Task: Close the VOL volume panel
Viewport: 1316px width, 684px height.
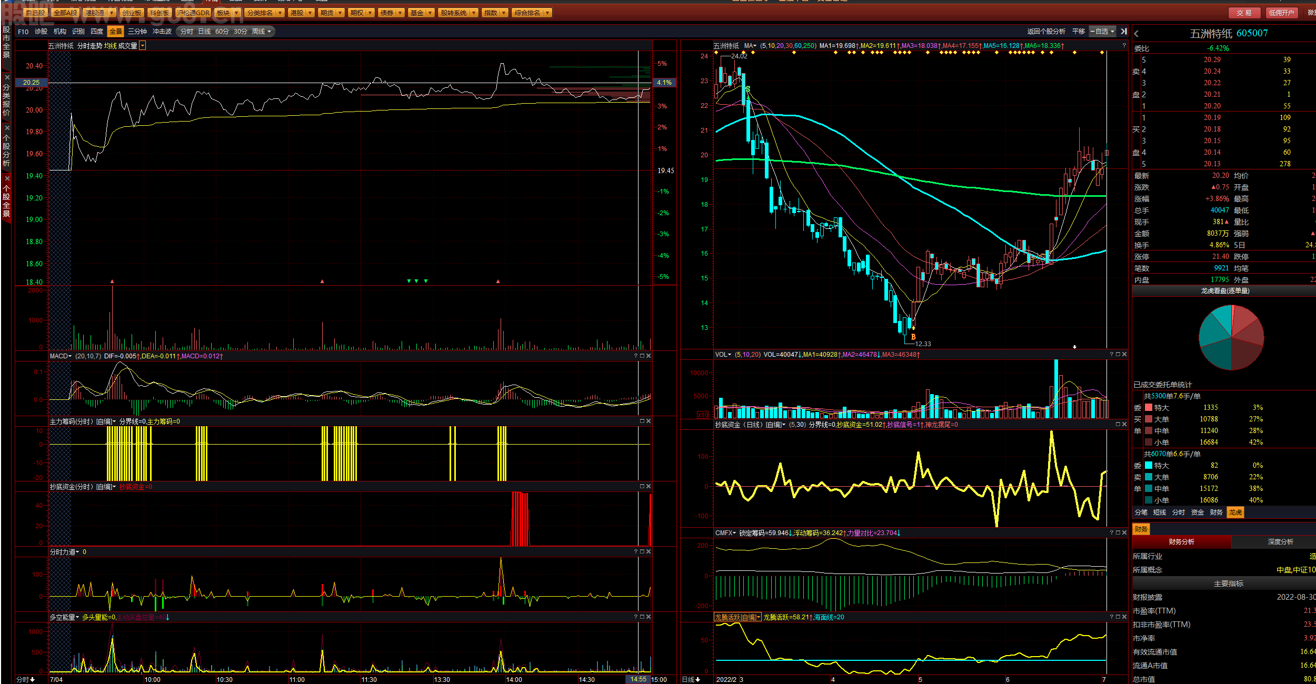Action: (x=1124, y=354)
